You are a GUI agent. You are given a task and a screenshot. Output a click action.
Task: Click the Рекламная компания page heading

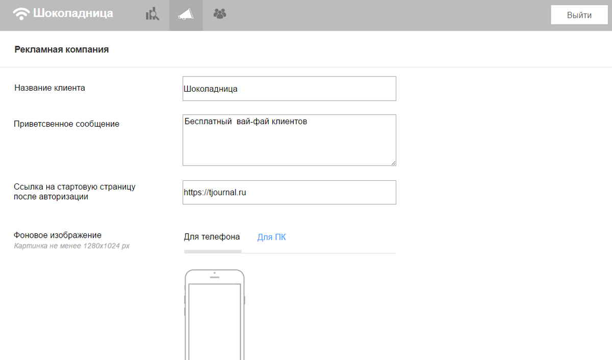[61, 49]
